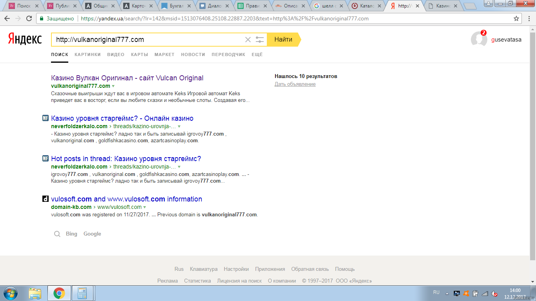Click magnifier icon next to Bing
This screenshot has height=301, width=536.
(x=57, y=234)
